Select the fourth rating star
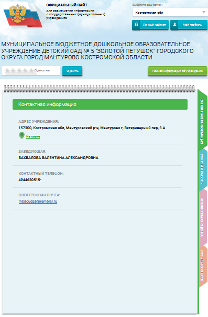Viewport: 208px width, 317px height. click(25, 70)
